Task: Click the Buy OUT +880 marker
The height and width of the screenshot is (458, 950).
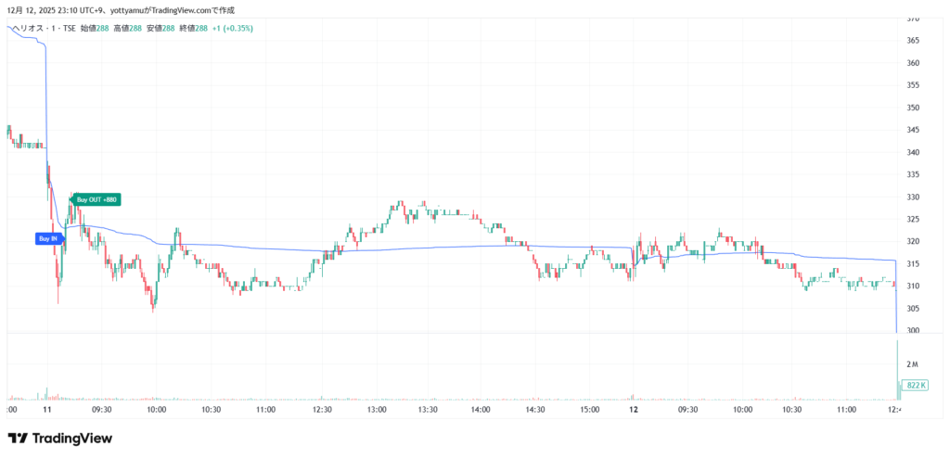Action: coord(96,199)
